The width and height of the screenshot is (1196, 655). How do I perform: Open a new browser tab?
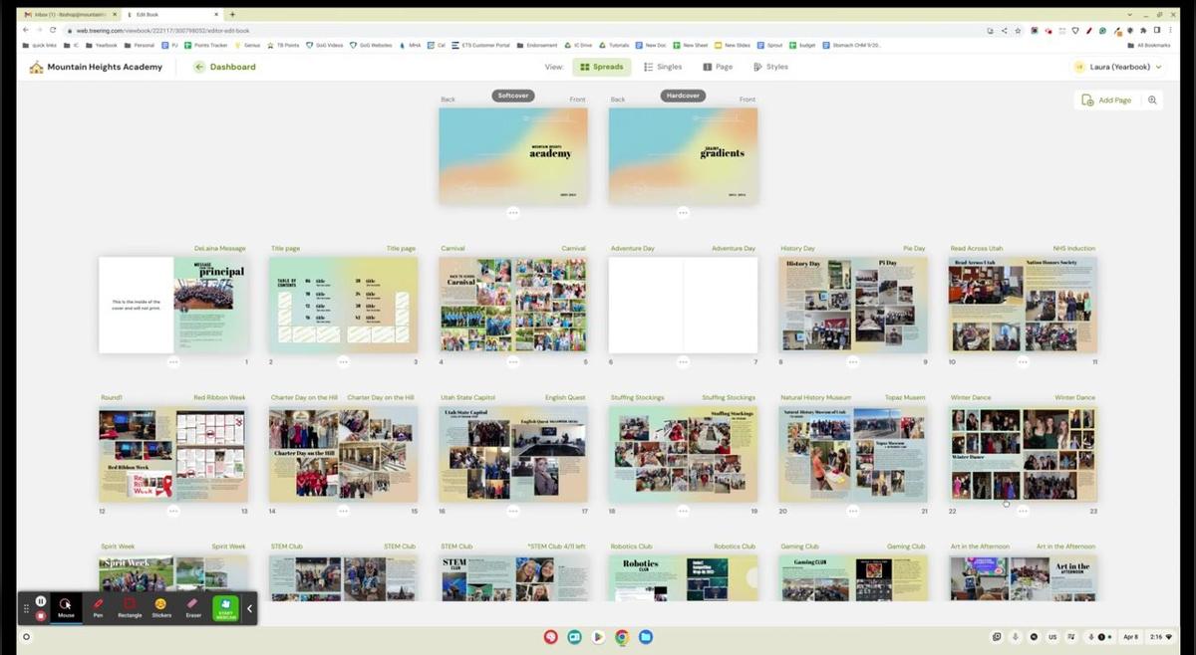[232, 14]
